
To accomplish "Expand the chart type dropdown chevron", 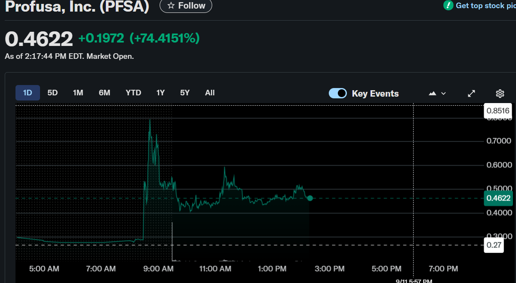I will [443, 94].
